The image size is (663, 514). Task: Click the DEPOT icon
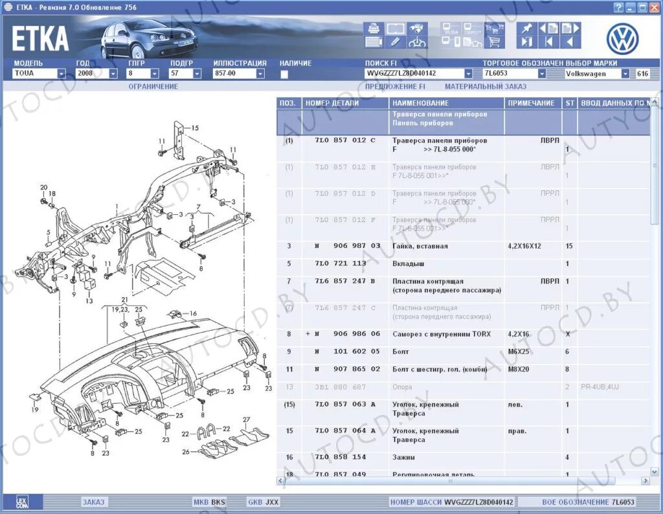click(x=472, y=28)
